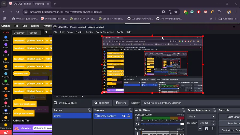
Task: Open OBS Scene Collection menu
Action: (105, 32)
